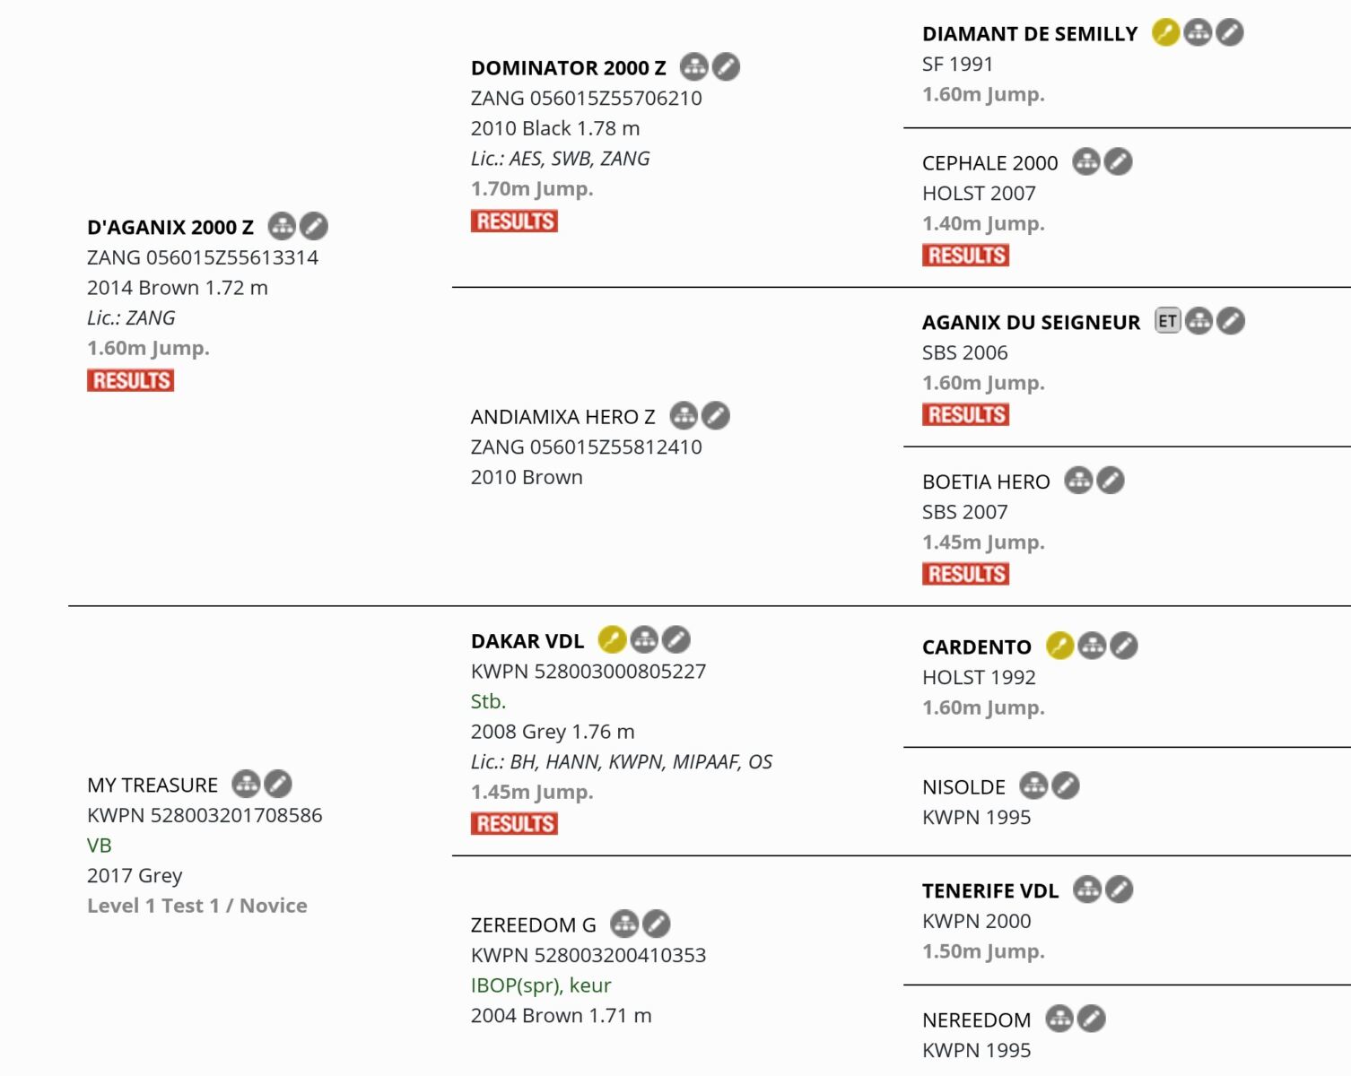1351x1076 pixels.
Task: Click yellow semen icon next to DAKAR VDL
Action: (612, 639)
